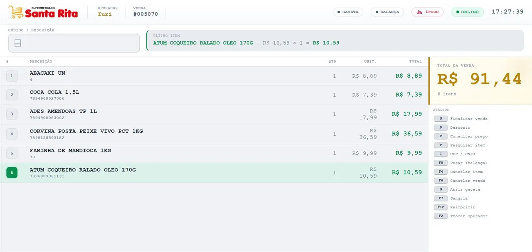
Task: Click the F7 key icon for Sangria
Action: (441, 198)
